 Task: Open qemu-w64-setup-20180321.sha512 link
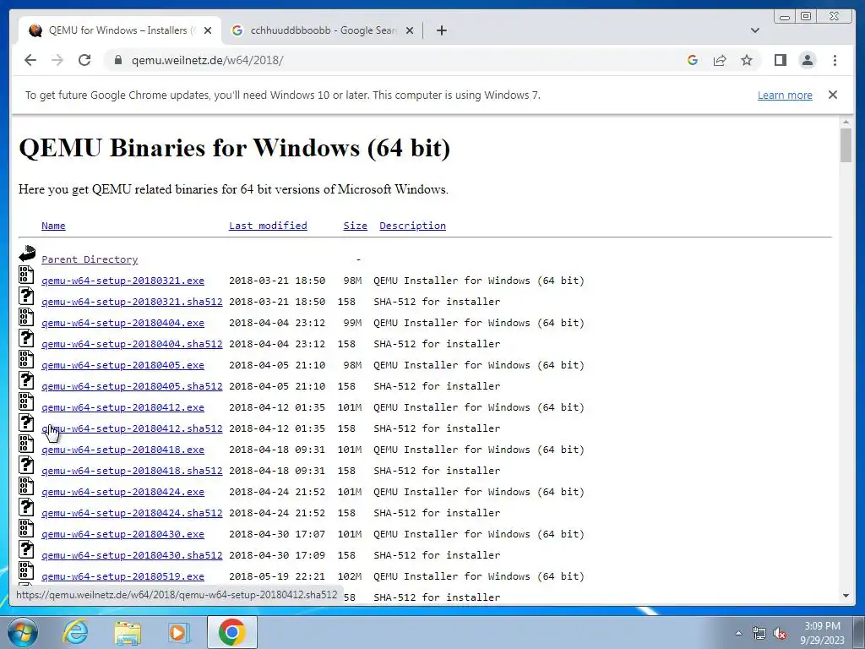point(132,302)
